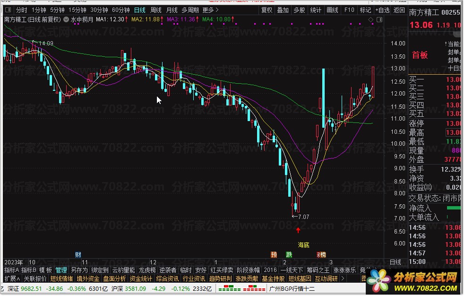Select the 60分钟 period

pyautogui.click(x=121, y=10)
